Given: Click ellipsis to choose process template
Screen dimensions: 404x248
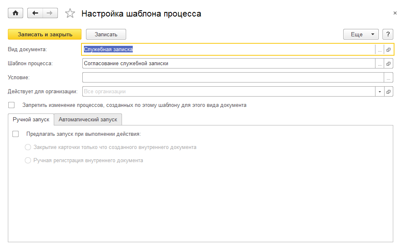Looking at the screenshot, I should click(379, 64).
